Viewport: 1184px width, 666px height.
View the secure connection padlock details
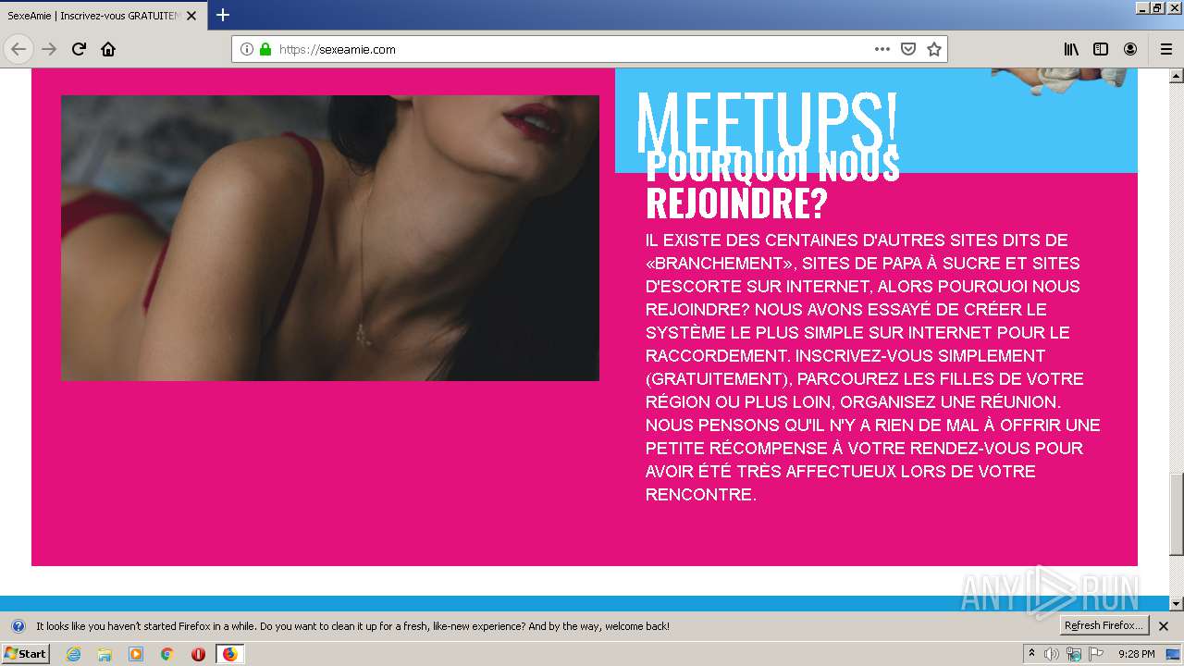click(265, 49)
